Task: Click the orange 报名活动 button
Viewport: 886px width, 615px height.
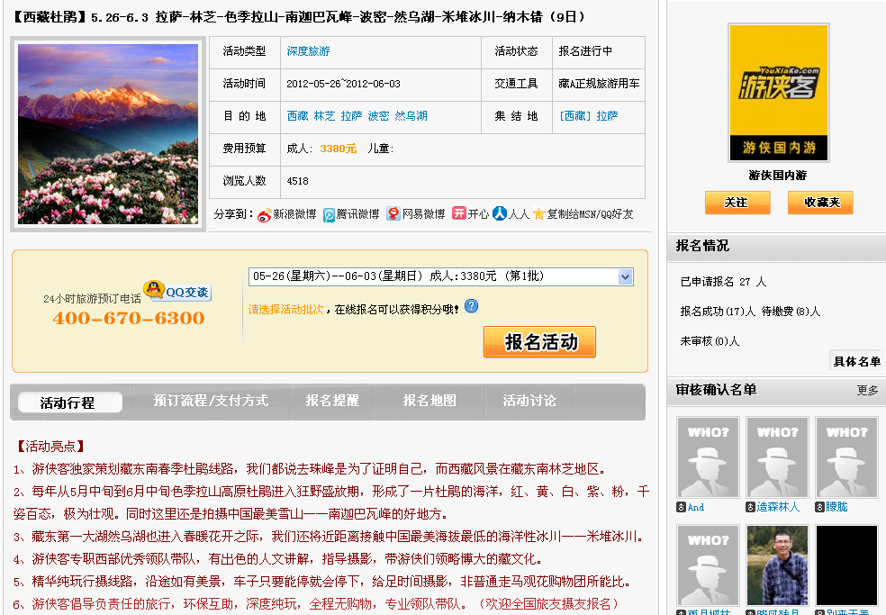Action: point(538,342)
